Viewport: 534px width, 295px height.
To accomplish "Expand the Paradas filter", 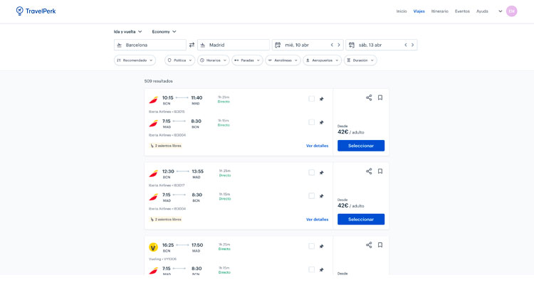I will pyautogui.click(x=247, y=60).
